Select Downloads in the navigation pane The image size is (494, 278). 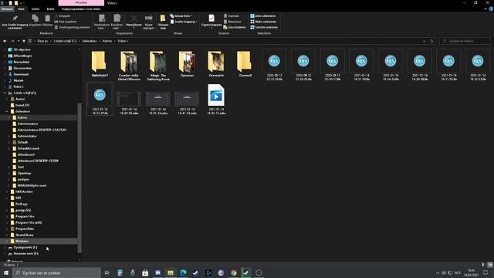tap(21, 74)
